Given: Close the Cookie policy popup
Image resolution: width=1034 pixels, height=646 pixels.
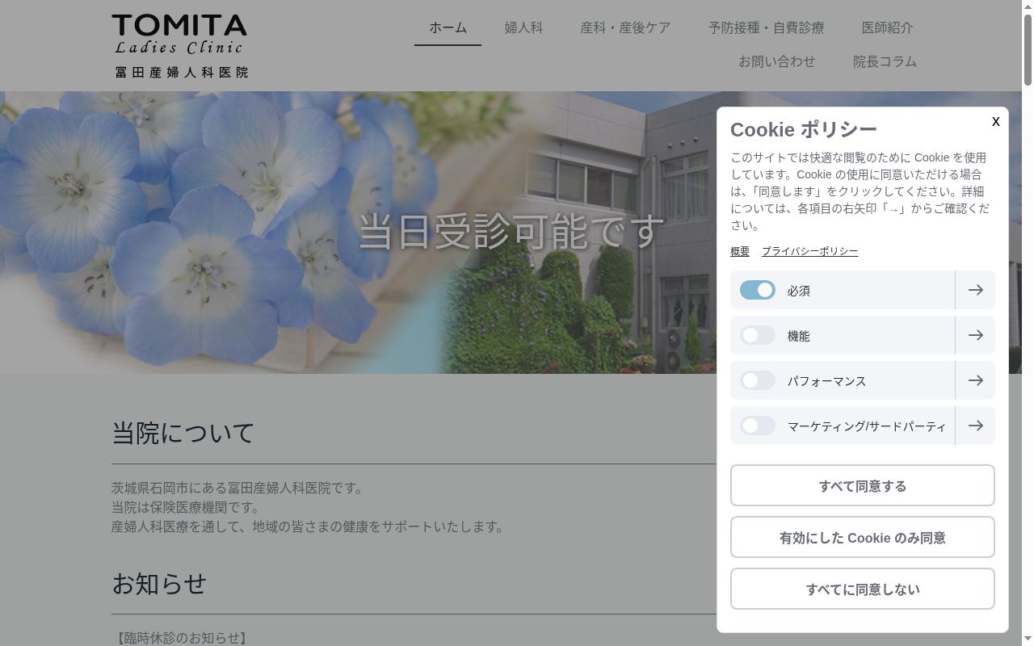Looking at the screenshot, I should pos(995,121).
